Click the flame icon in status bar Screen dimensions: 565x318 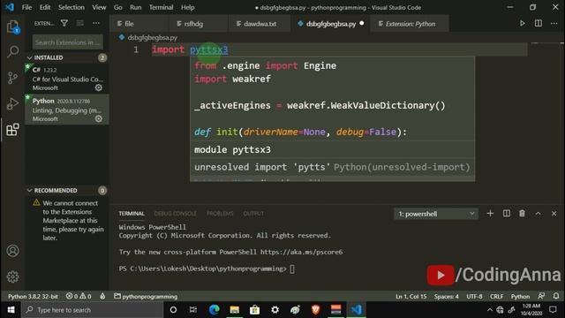(102, 296)
